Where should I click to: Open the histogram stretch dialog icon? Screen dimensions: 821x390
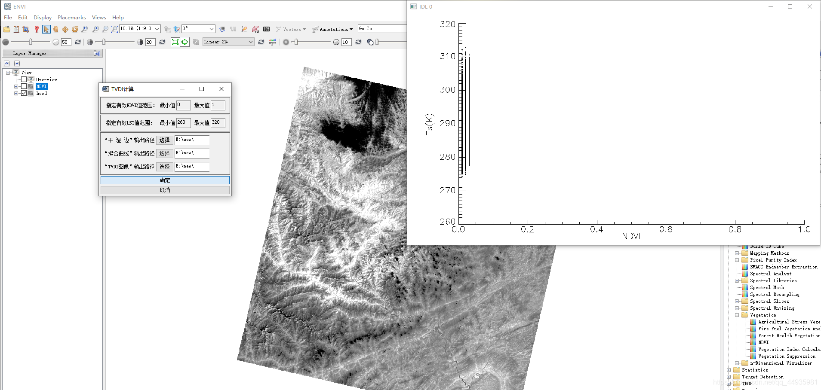272,42
